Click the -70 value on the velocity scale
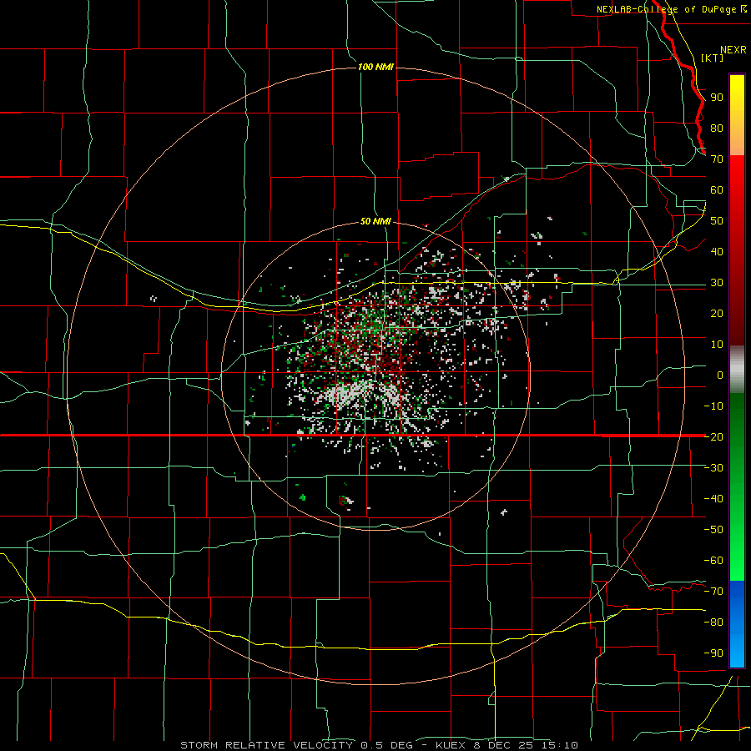 pos(713,592)
